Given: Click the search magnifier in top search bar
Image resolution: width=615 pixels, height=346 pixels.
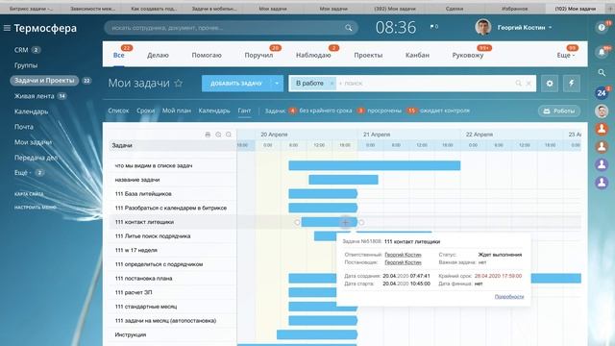Looking at the screenshot, I should click(x=348, y=28).
